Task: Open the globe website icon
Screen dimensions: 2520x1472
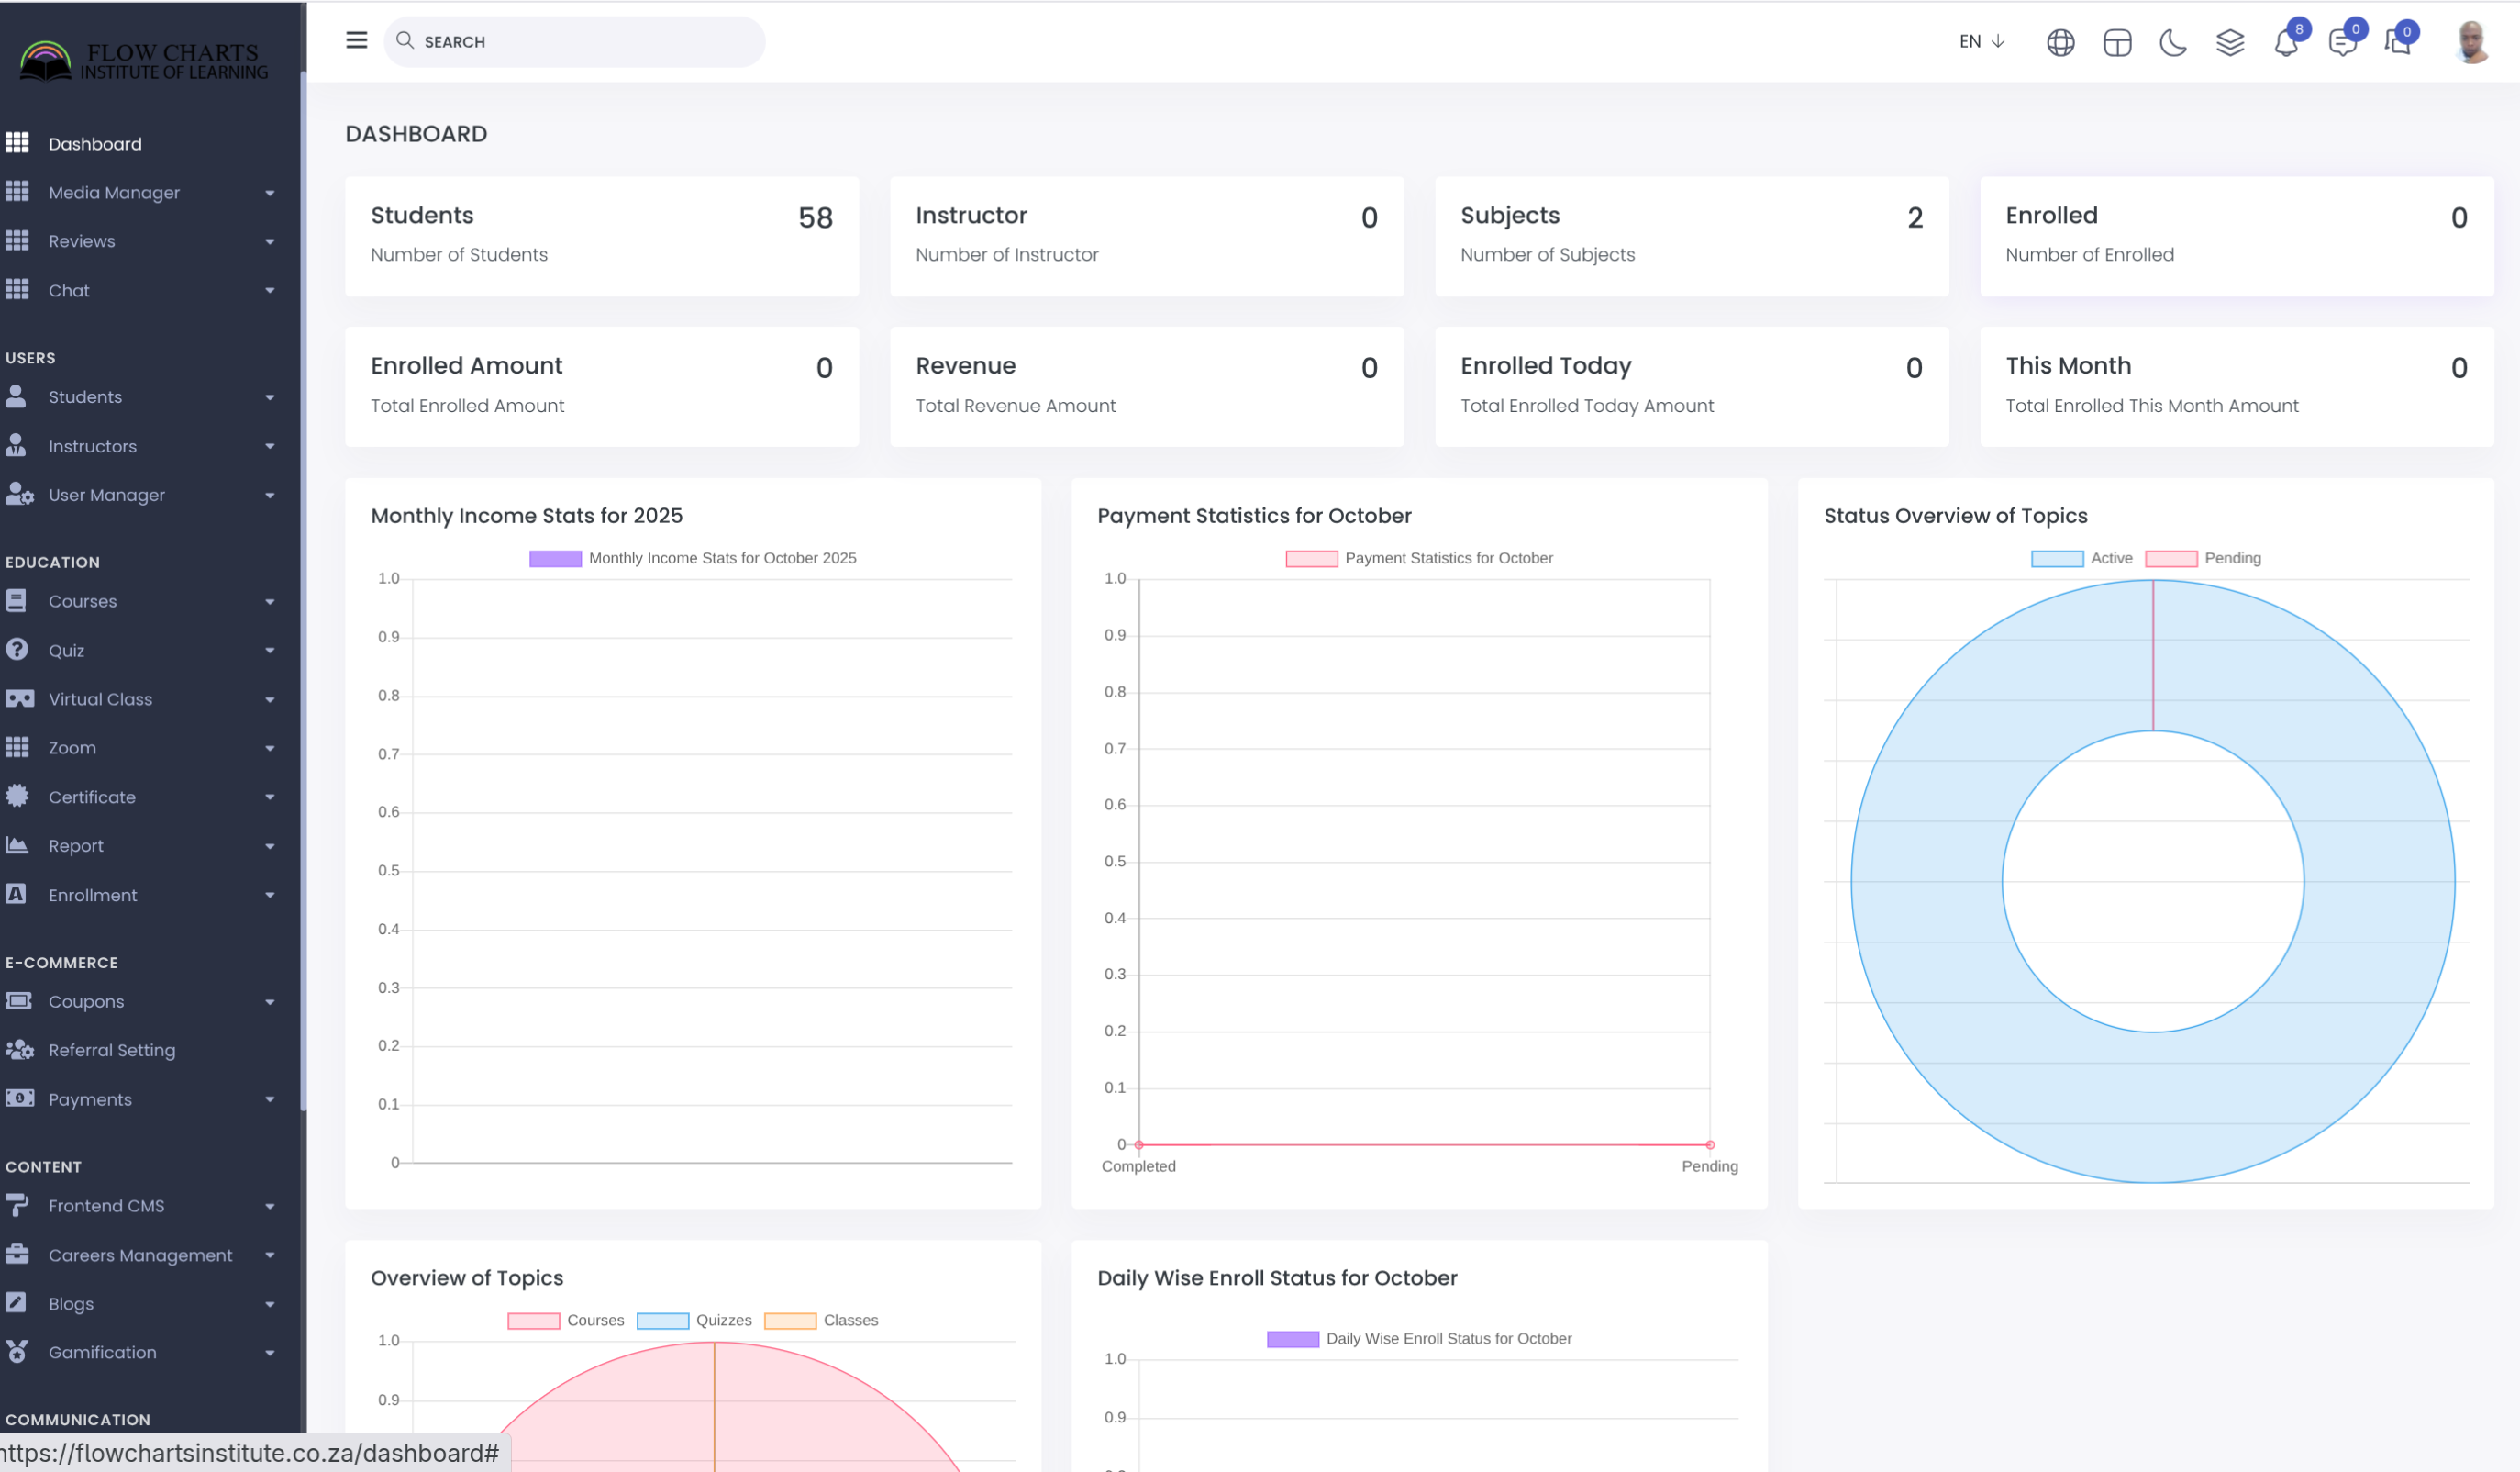Action: [x=2060, y=42]
